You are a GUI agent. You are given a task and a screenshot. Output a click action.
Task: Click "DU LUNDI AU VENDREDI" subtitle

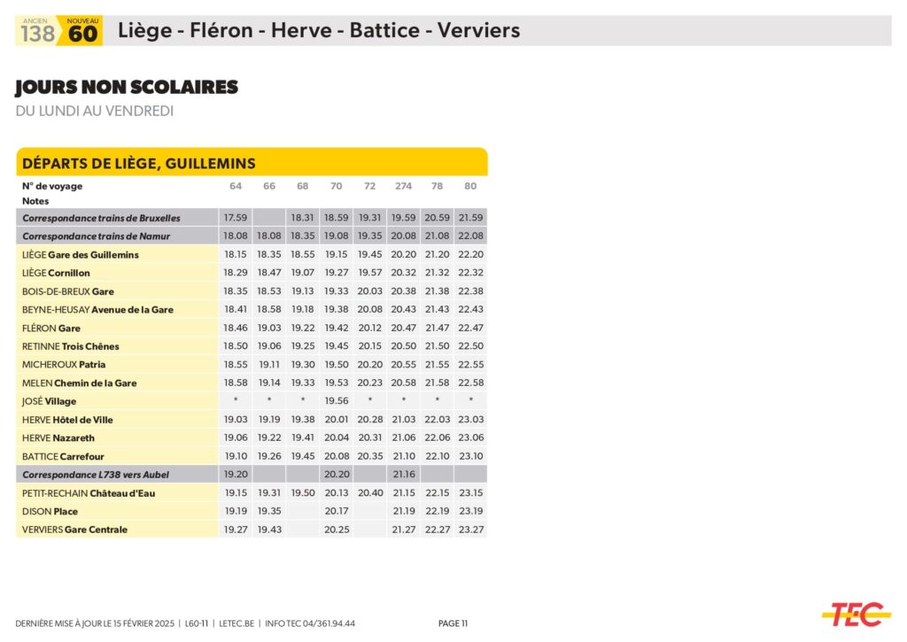(x=94, y=111)
